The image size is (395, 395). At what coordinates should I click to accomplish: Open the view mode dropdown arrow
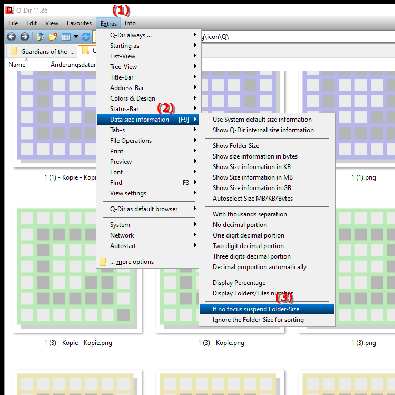(x=76, y=37)
